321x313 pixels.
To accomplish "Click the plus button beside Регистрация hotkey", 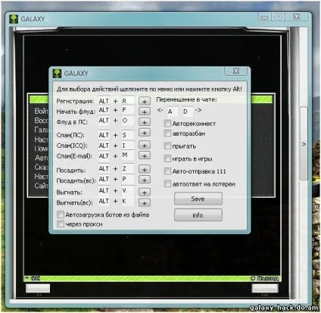I will pos(145,102).
